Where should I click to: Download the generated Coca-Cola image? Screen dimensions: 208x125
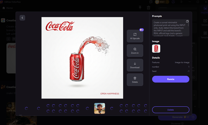135,65
